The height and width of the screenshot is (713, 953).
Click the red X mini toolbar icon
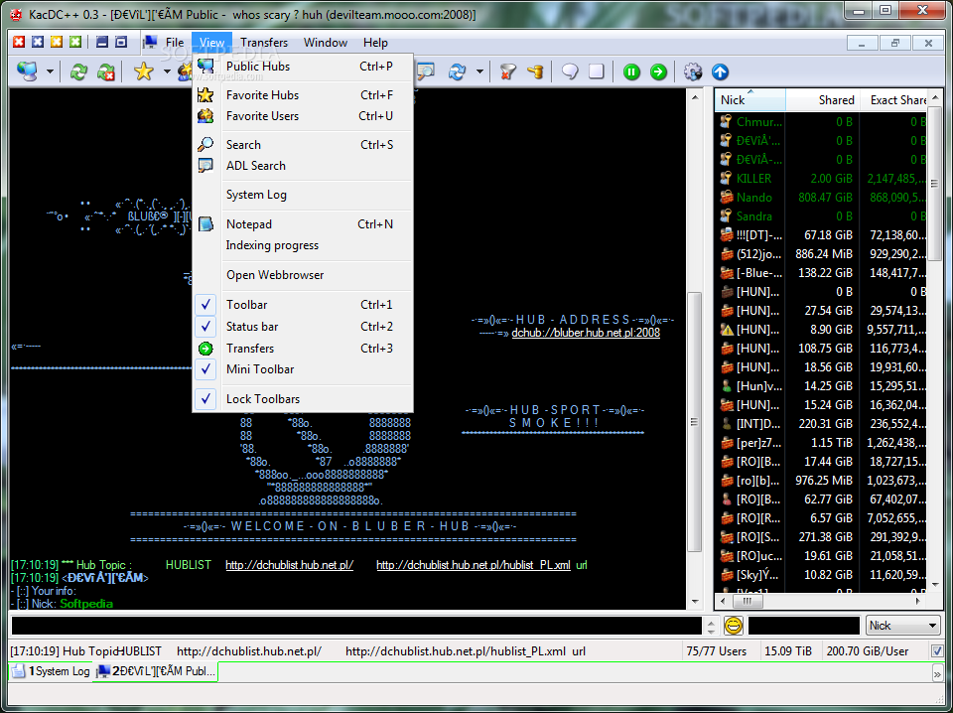pyautogui.click(x=19, y=42)
